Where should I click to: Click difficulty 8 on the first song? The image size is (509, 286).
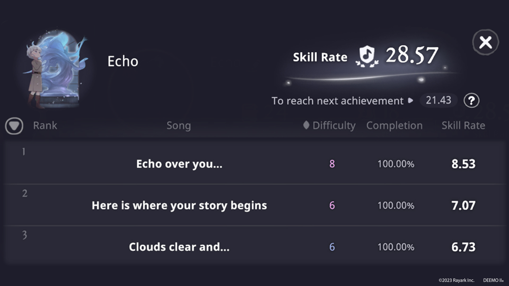[332, 164]
